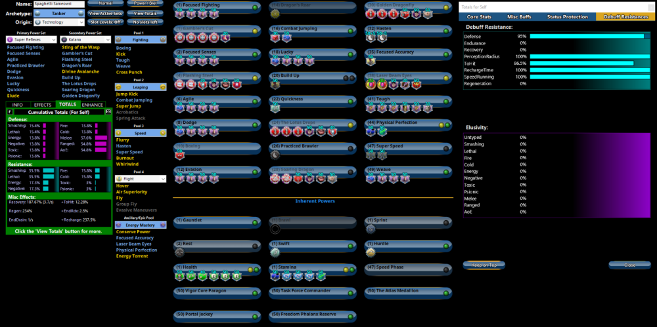Image resolution: width=657 pixels, height=327 pixels.
Task: Click the first enhancement slot under Laser Beam Eyes
Action: tap(372, 85)
